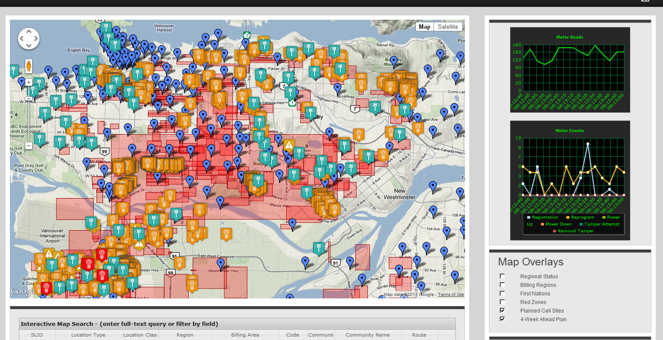The height and width of the screenshot is (340, 663).
Task: Open the topmost red lightbulb marker
Action: (102, 255)
